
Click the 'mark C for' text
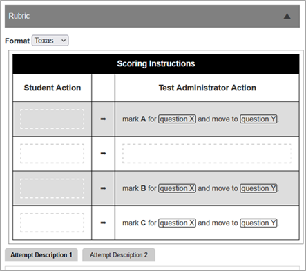[x=140, y=223]
